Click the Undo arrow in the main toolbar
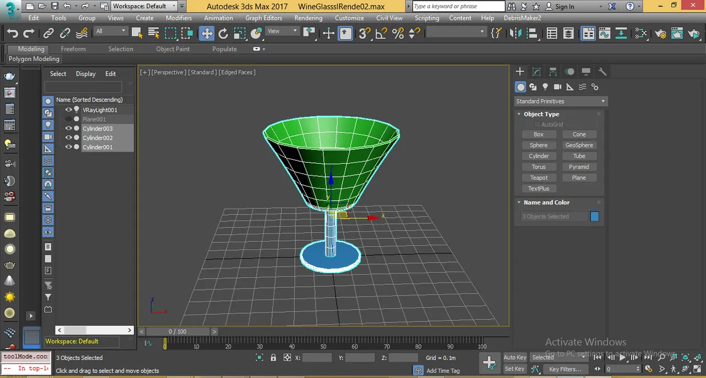 tap(12, 34)
